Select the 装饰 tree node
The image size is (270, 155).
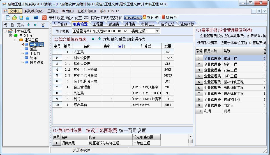[x=33, y=58]
